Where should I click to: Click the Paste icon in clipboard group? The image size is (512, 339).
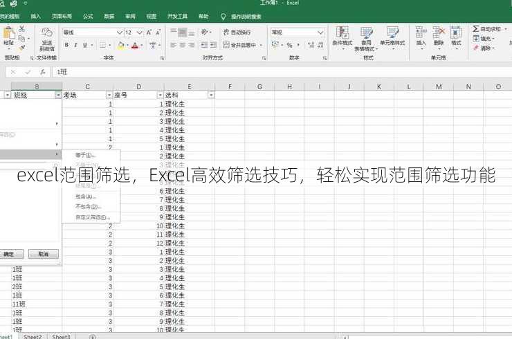pos(8,34)
